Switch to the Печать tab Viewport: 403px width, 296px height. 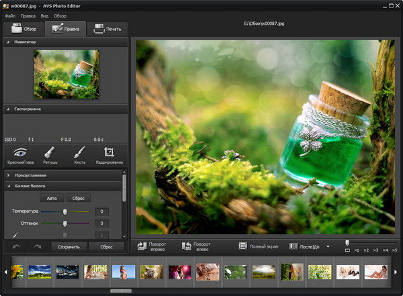tap(107, 29)
